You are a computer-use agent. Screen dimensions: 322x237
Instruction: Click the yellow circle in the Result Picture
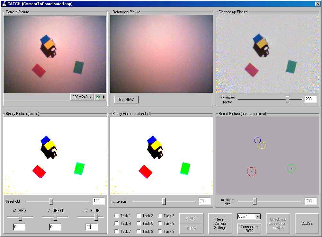(x=262, y=145)
